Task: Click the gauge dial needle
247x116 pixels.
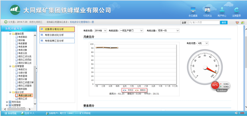Action: [x=211, y=70]
